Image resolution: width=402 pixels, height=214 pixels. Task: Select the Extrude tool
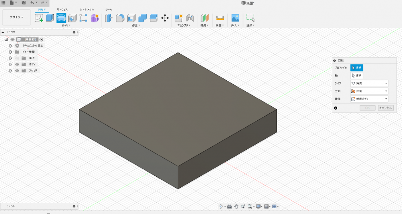click(50, 18)
